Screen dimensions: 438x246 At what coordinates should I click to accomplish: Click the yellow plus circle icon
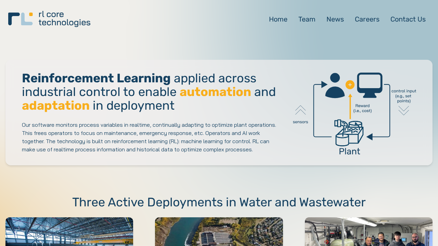tap(350, 85)
